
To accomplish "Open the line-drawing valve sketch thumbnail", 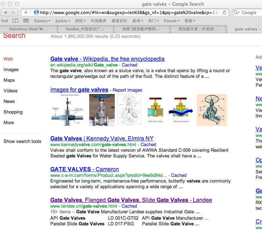I will click(x=129, y=110).
